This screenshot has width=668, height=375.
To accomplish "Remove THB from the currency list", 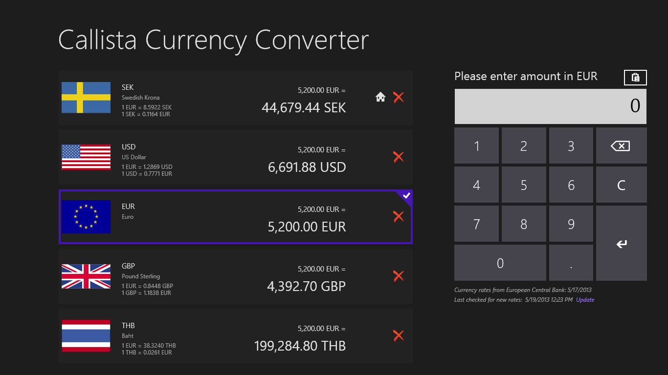I will click(398, 335).
